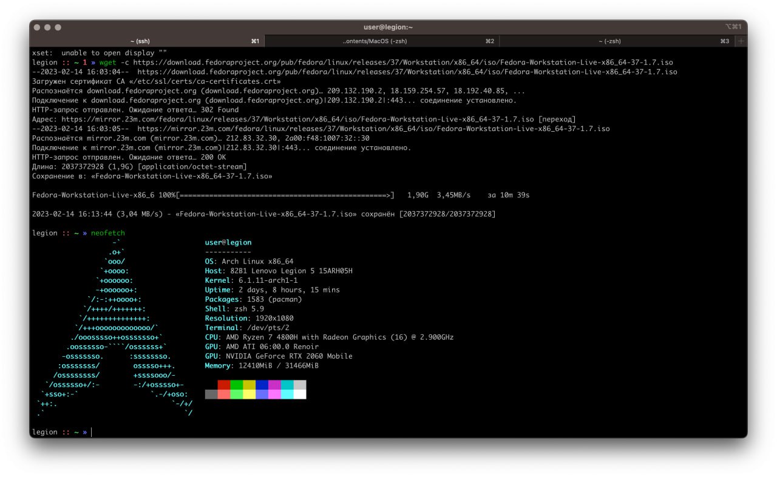Open a new tab with the plus button
Image resolution: width=777 pixels, height=477 pixels.
[741, 41]
